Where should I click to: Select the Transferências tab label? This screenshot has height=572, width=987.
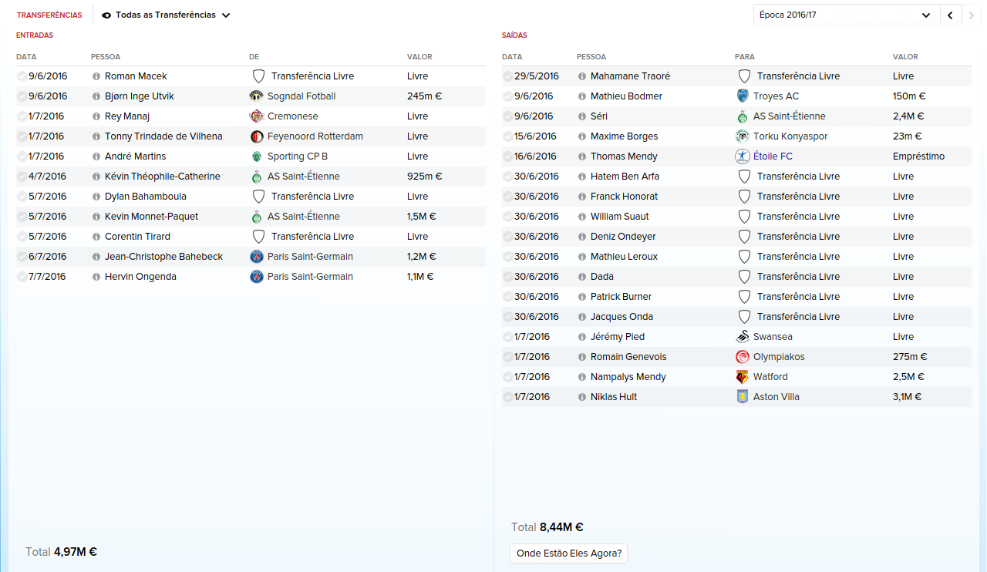49,15
